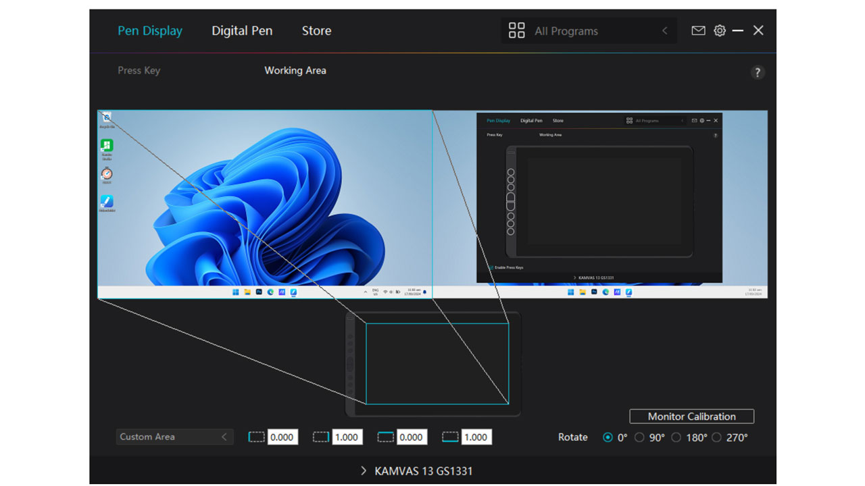Start Monitor Calibration
Viewport: 865px width, 486px height.
[691, 416]
